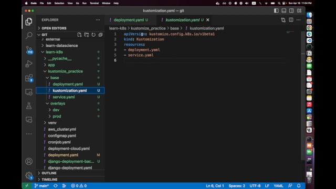
Task: Click kustomize_practice in breadcrumb path
Action: pos(148,28)
